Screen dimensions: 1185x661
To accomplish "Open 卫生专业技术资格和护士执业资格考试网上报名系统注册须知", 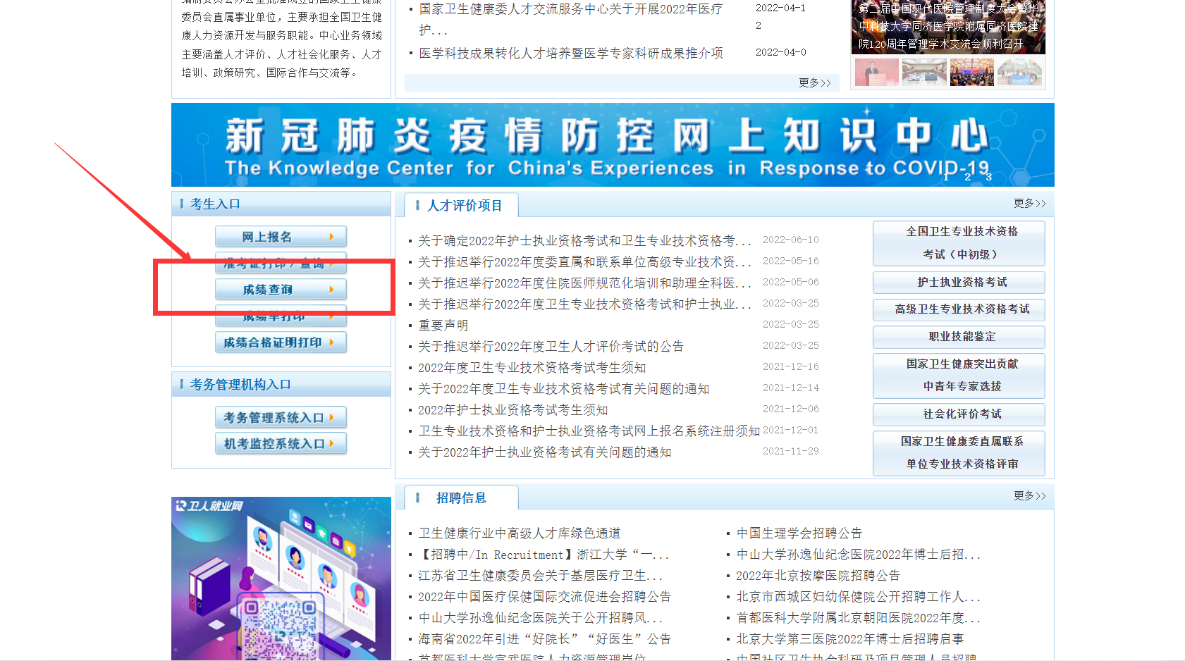I will tap(589, 431).
